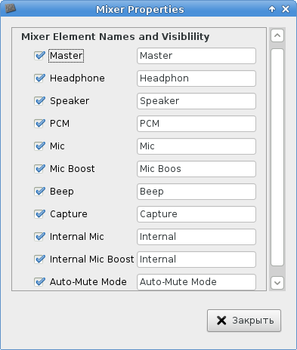Screen dimensions: 297x350
Task: Disable the Capture checkbox
Action: pyautogui.click(x=39, y=214)
